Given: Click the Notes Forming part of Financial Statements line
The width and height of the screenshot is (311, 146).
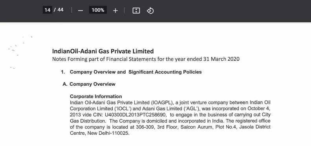Looking at the screenshot, I should (146, 59).
